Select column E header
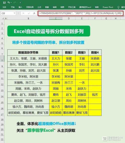The height and width of the screenshot is (143, 125). tap(82, 19)
